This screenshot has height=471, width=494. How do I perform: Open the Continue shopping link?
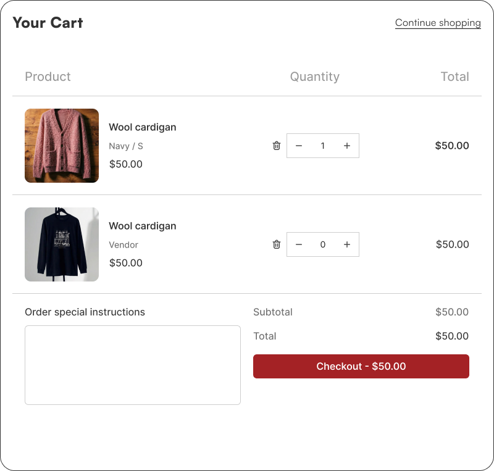coord(438,23)
